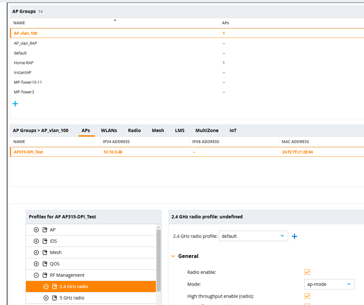This screenshot has height=305, width=364.
Task: Select the AP_vlan_100 group row
Action: tap(187, 33)
